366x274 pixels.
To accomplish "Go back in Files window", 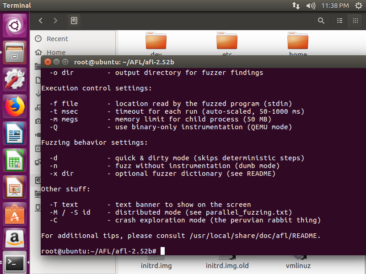I will click(41, 21).
